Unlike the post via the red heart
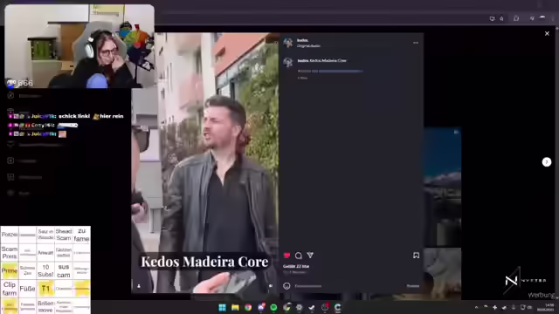The width and height of the screenshot is (559, 314). (x=286, y=256)
